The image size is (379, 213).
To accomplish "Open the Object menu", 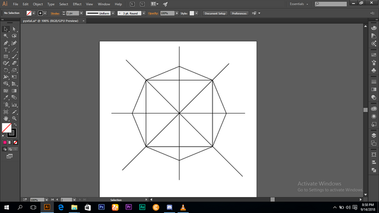I will 38,4.
